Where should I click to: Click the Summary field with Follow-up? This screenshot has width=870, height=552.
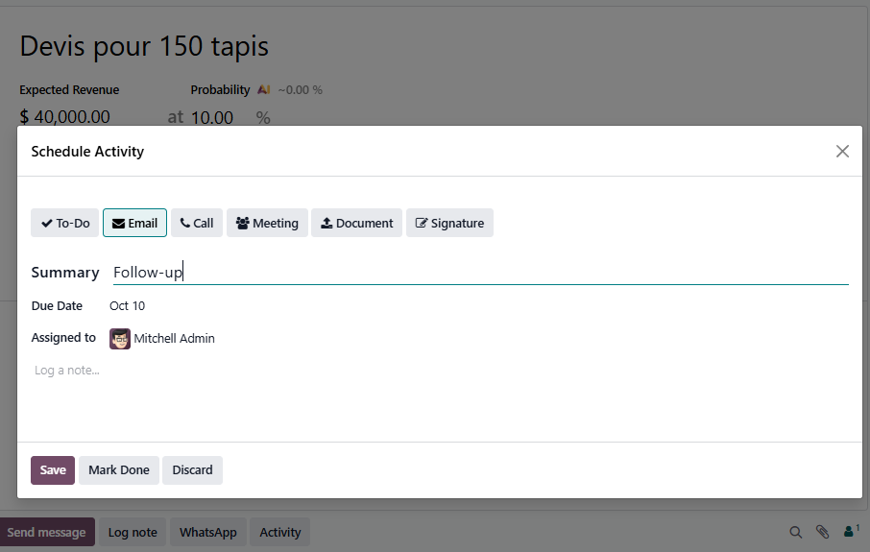pyautogui.click(x=480, y=273)
